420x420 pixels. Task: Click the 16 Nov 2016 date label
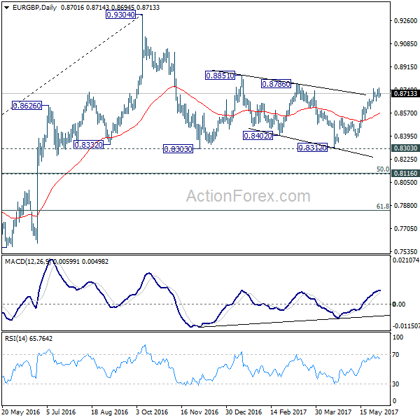(199, 412)
